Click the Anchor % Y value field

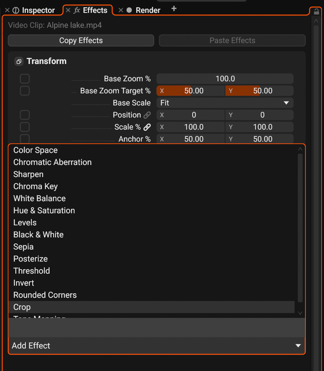[x=259, y=139]
